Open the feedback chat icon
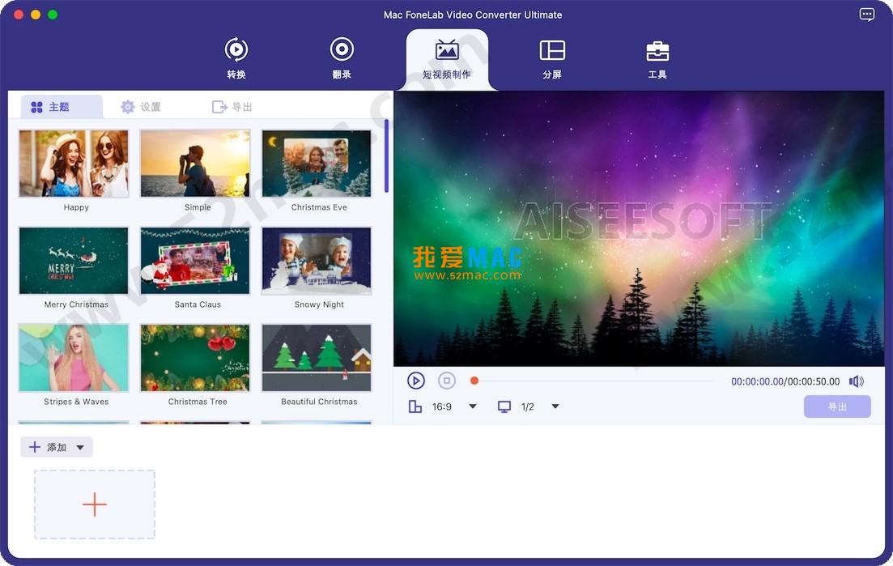 coord(866,15)
